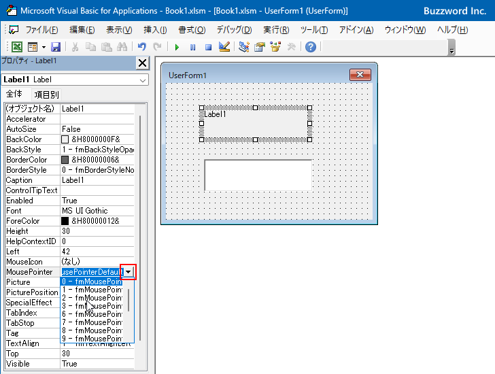Click the dropdown list scrollbar thumb
Screen dimensions: 495x374
129,300
